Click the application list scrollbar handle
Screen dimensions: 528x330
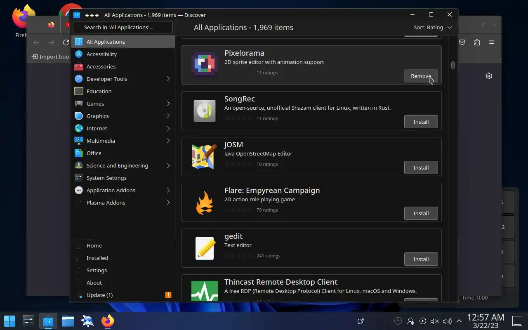coord(453,65)
